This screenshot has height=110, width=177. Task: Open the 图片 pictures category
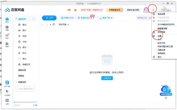tap(22, 30)
